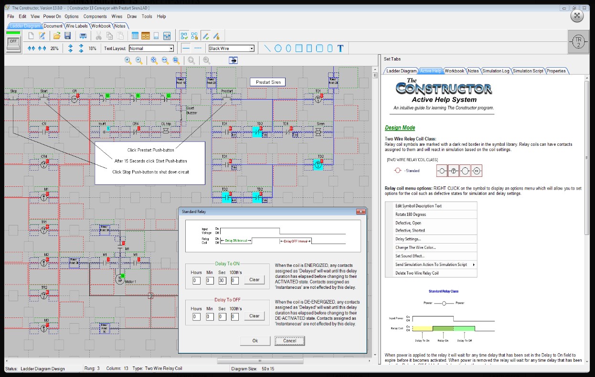The image size is (595, 377).
Task: Click the blue grid table icon
Action: coord(135,36)
